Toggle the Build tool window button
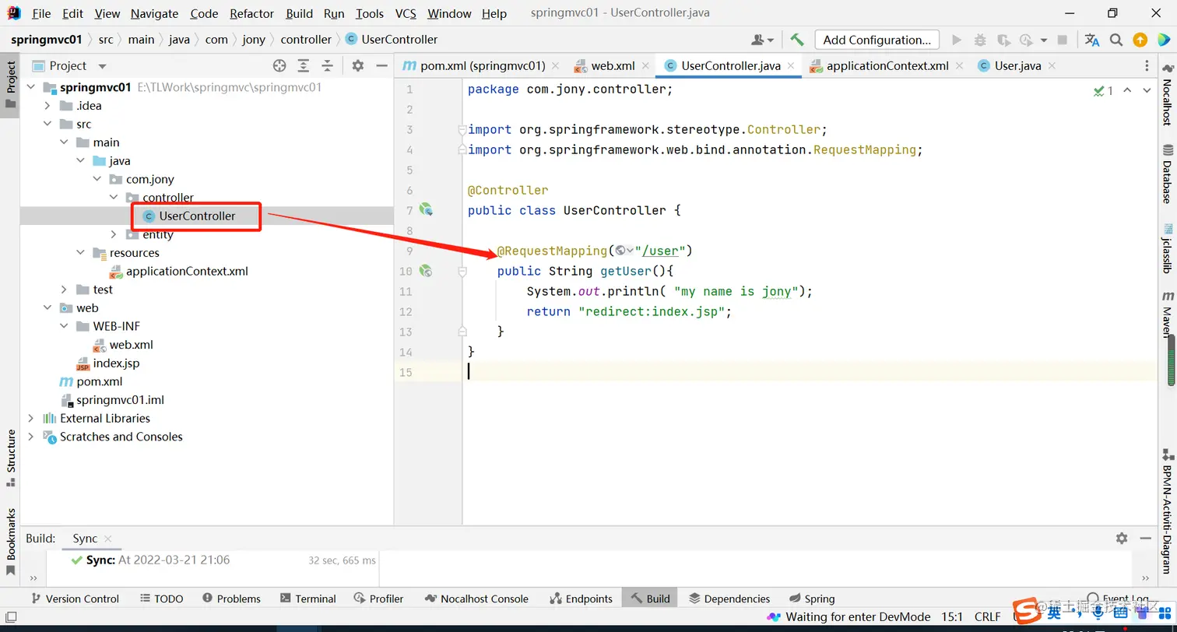This screenshot has height=632, width=1177. point(650,599)
